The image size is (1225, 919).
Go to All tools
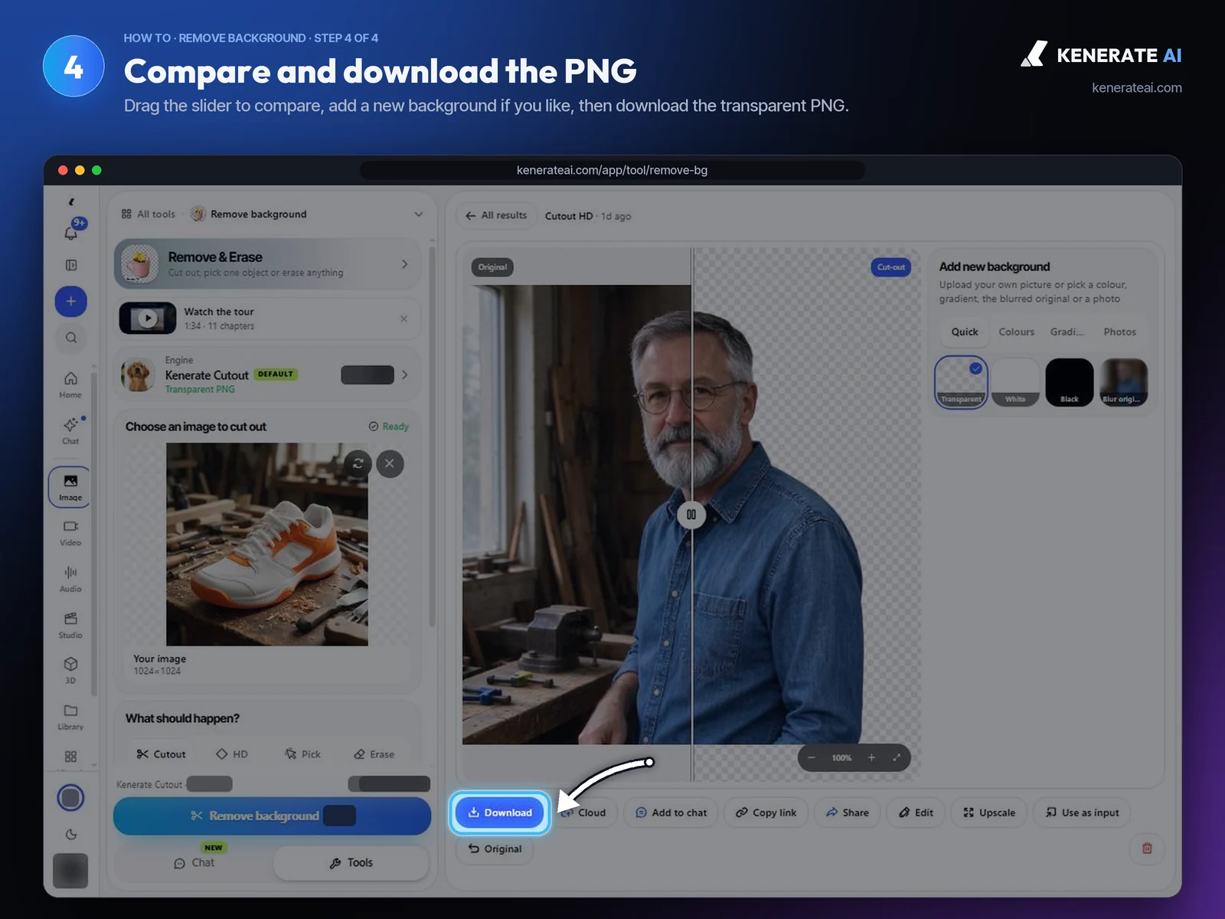click(149, 214)
